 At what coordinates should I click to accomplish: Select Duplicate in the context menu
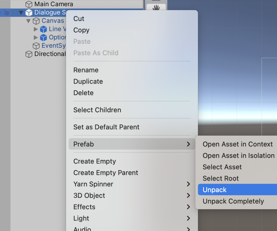point(88,81)
